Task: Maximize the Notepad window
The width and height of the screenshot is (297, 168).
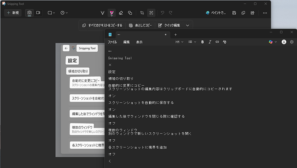Action: [x=281, y=32]
